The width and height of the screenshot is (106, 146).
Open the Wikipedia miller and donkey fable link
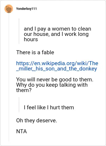click(57, 66)
